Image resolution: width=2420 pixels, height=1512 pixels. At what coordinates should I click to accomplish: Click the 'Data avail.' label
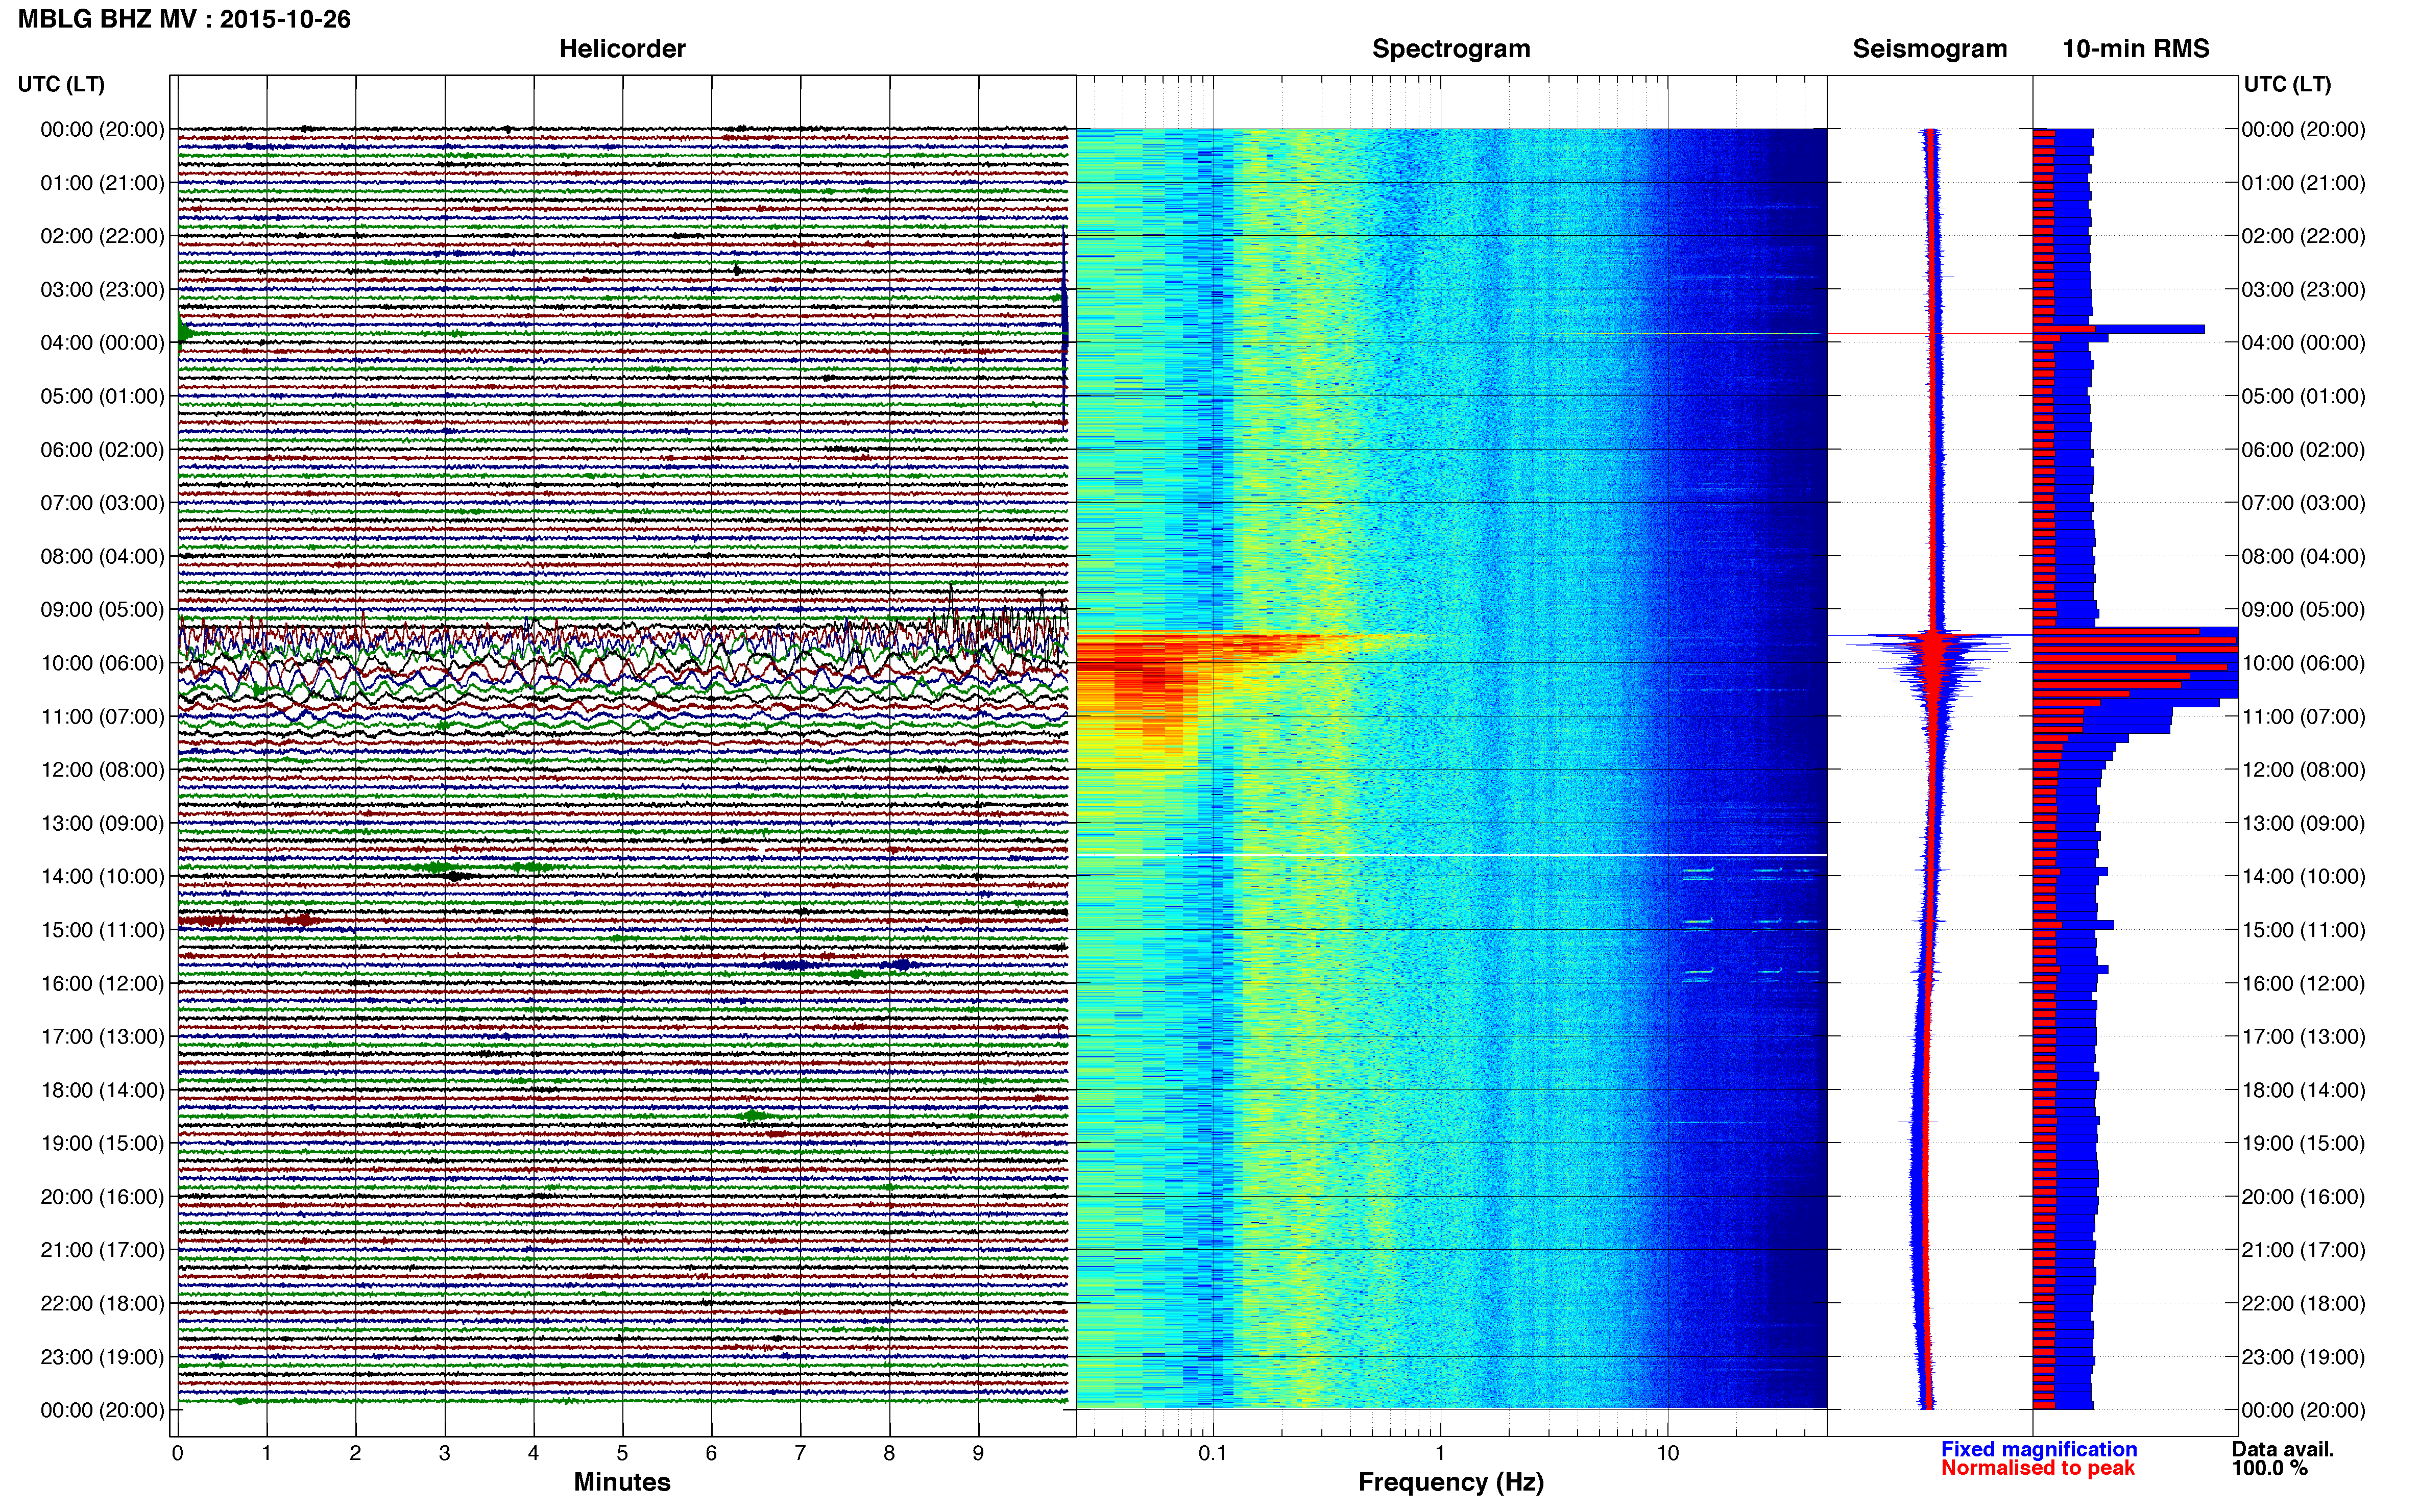point(2282,1449)
